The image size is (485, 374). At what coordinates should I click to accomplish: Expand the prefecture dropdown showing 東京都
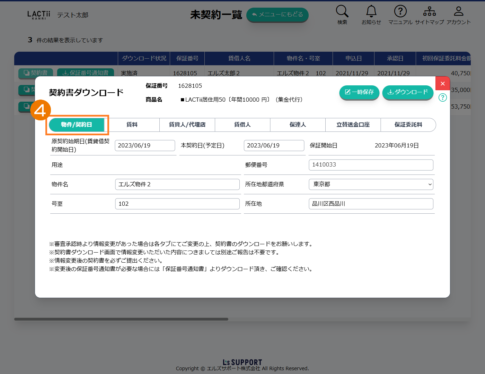click(371, 184)
